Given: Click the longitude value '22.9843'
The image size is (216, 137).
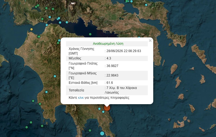Looking at the screenshot, I should pyautogui.click(x=112, y=75).
